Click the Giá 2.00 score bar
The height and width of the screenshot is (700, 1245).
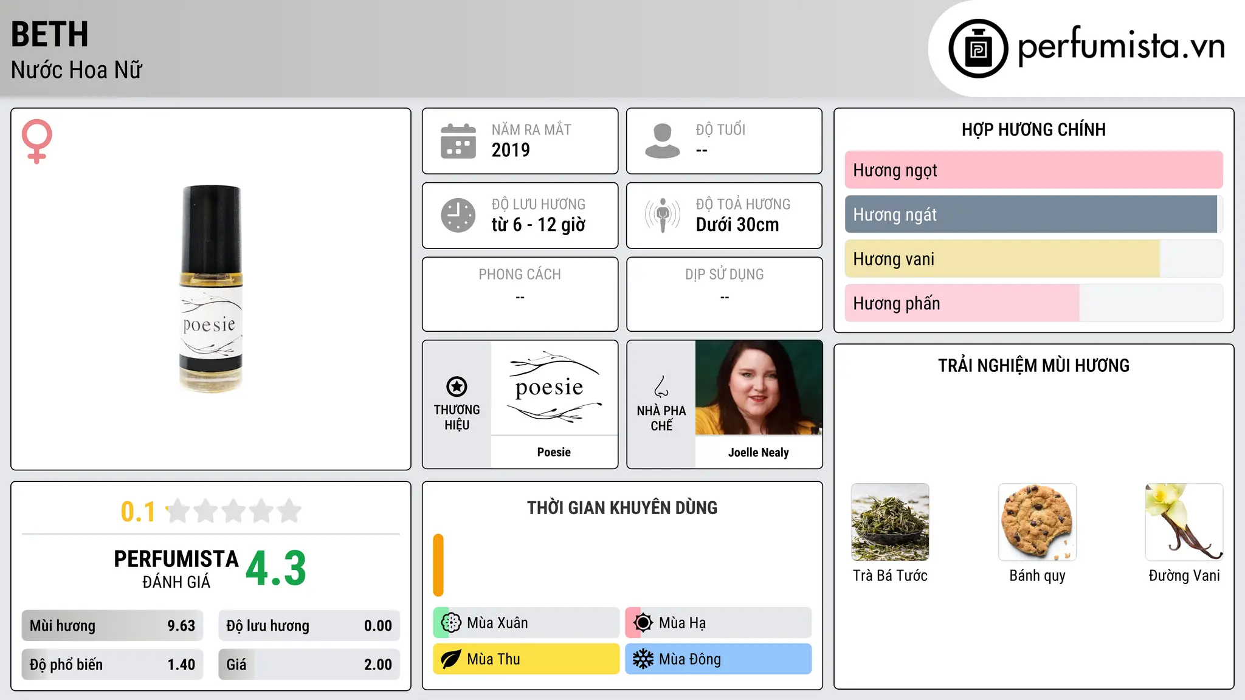[309, 665]
